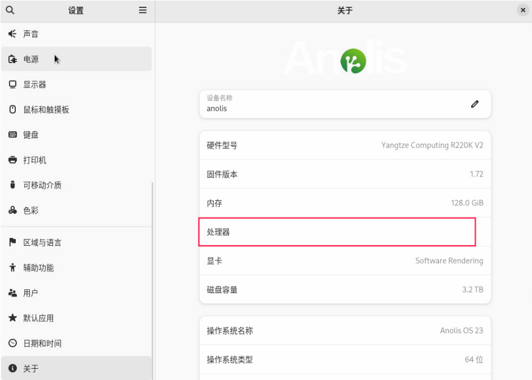
Task: Close the Settings window
Action: click(522, 10)
